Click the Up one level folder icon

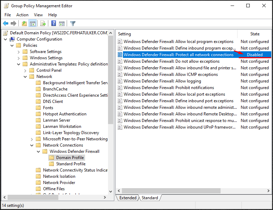(24, 23)
